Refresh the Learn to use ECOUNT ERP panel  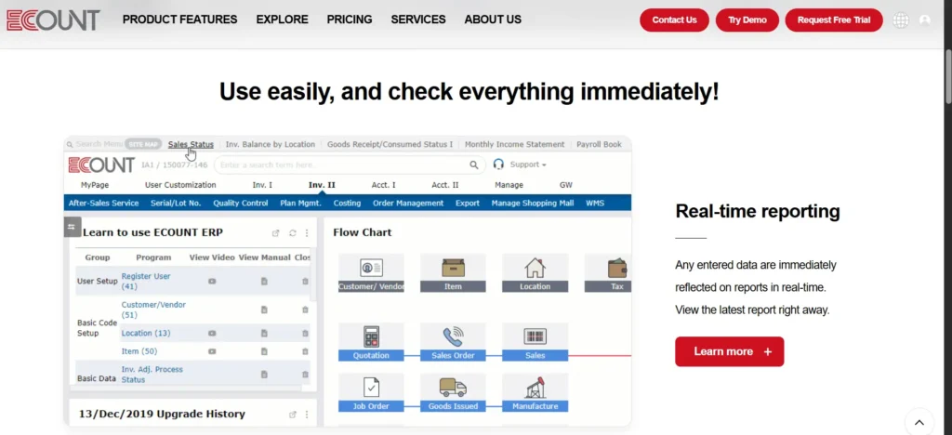pos(293,233)
